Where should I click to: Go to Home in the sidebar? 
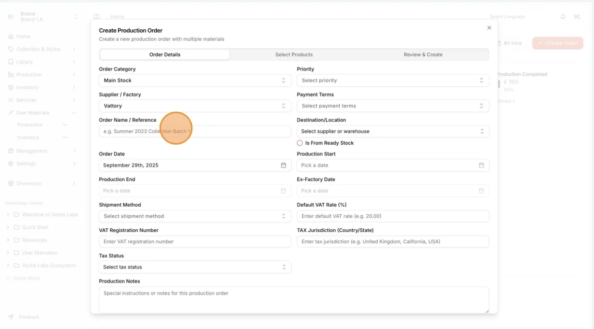23,36
